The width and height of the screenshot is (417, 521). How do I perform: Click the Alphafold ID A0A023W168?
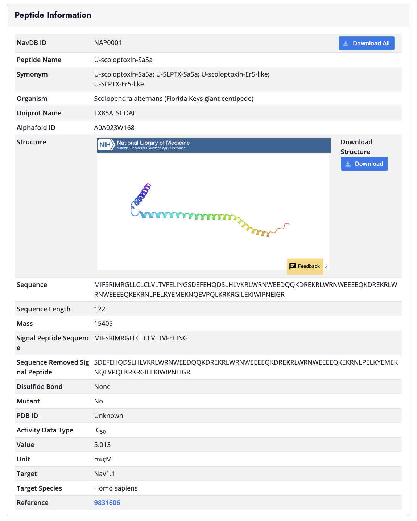(x=114, y=128)
